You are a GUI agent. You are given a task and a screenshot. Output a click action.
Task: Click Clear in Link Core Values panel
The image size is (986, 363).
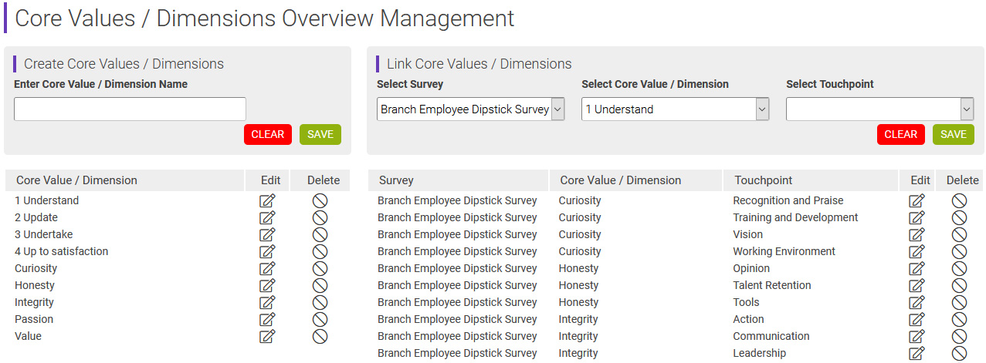pos(900,134)
